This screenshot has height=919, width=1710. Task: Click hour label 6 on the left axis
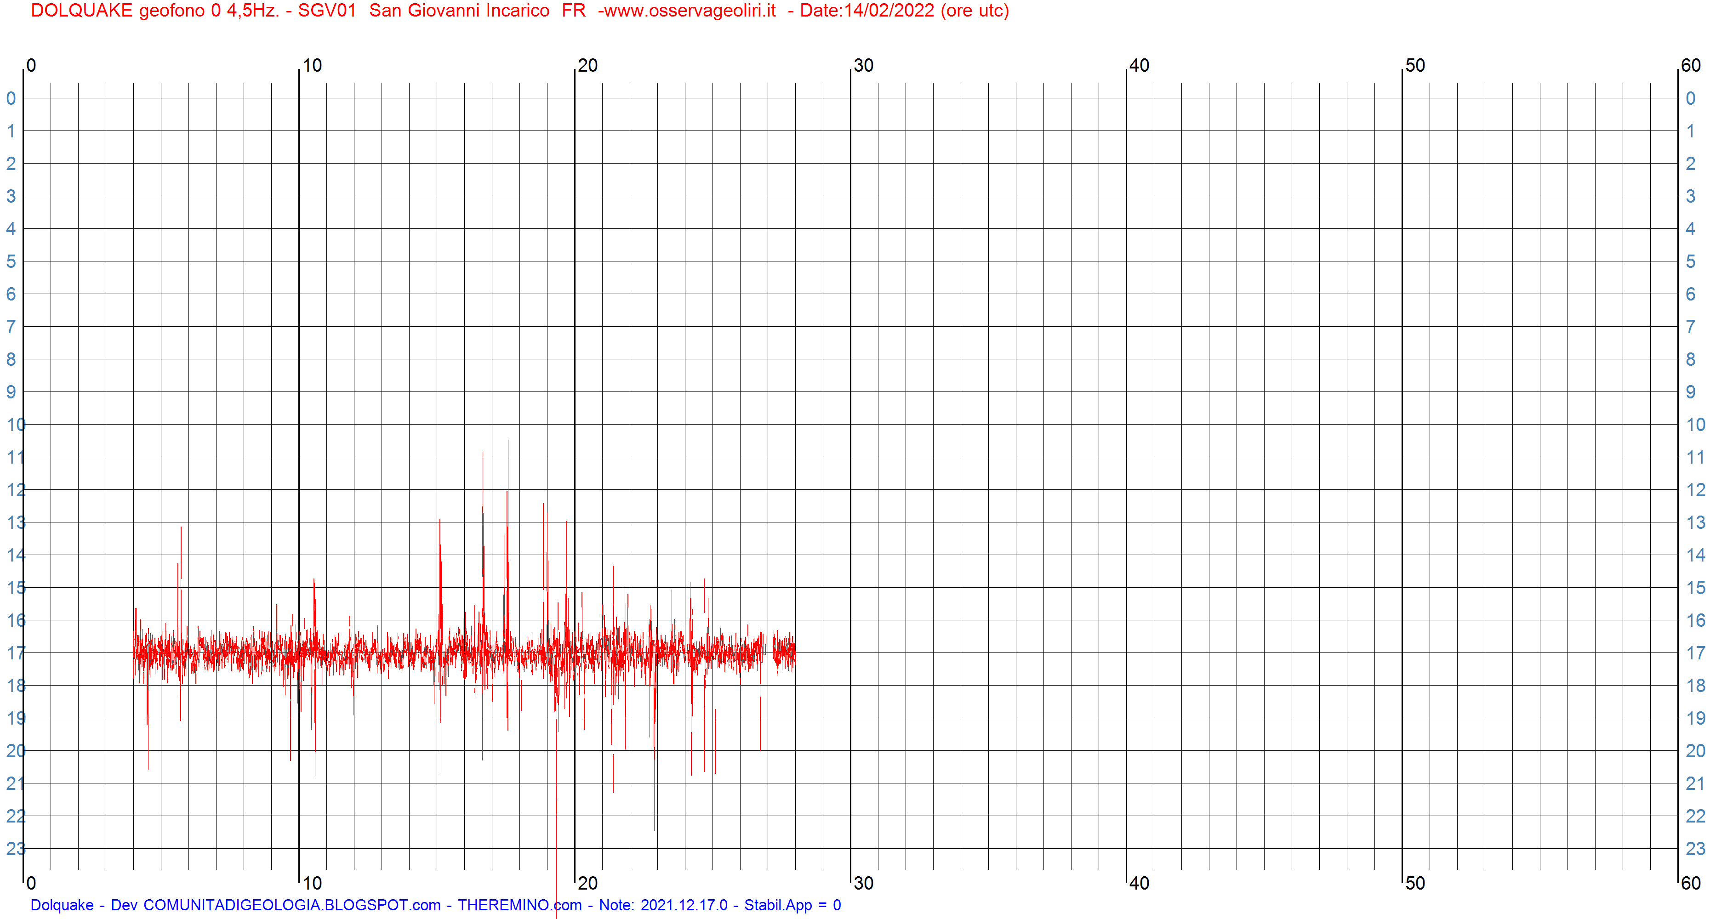coord(11,295)
